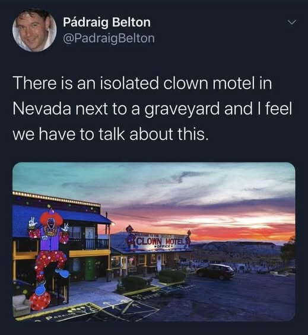Image resolution: width=308 pixels, height=335 pixels.
Task: Click small clown figure right of motel sign
Action: coord(188,239)
